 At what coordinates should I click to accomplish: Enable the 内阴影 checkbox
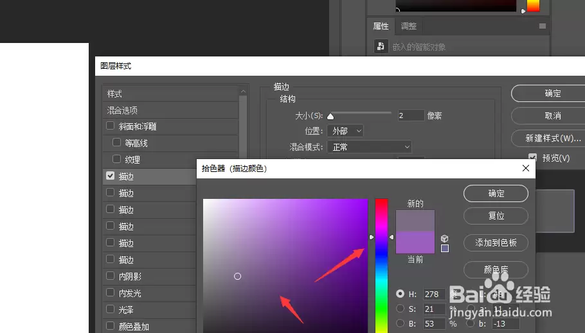(x=110, y=276)
